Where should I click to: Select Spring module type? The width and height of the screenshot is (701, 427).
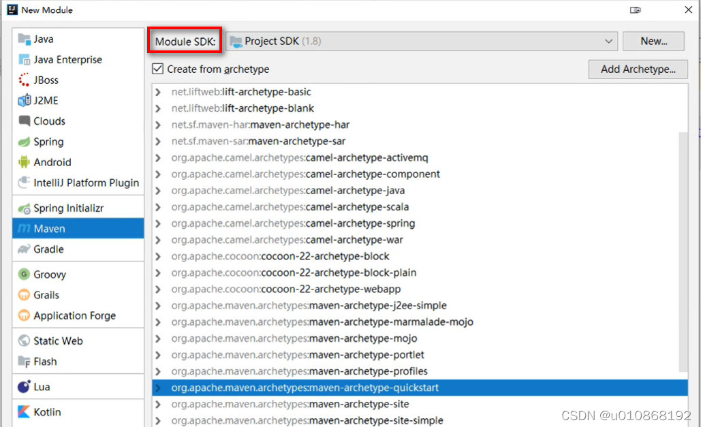[x=78, y=142]
